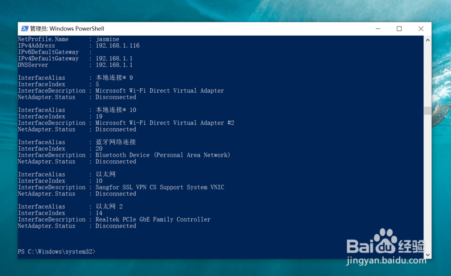Minimize the PowerShell window
The height and width of the screenshot is (276, 451).
[x=378, y=29]
